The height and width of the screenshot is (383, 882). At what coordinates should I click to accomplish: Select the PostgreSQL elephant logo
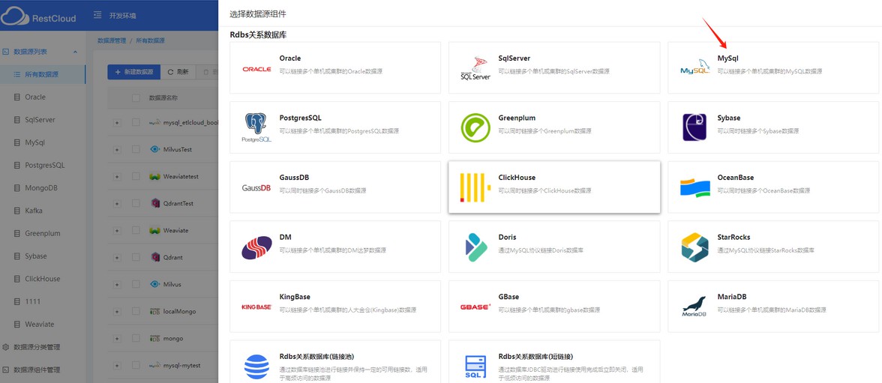(x=256, y=127)
